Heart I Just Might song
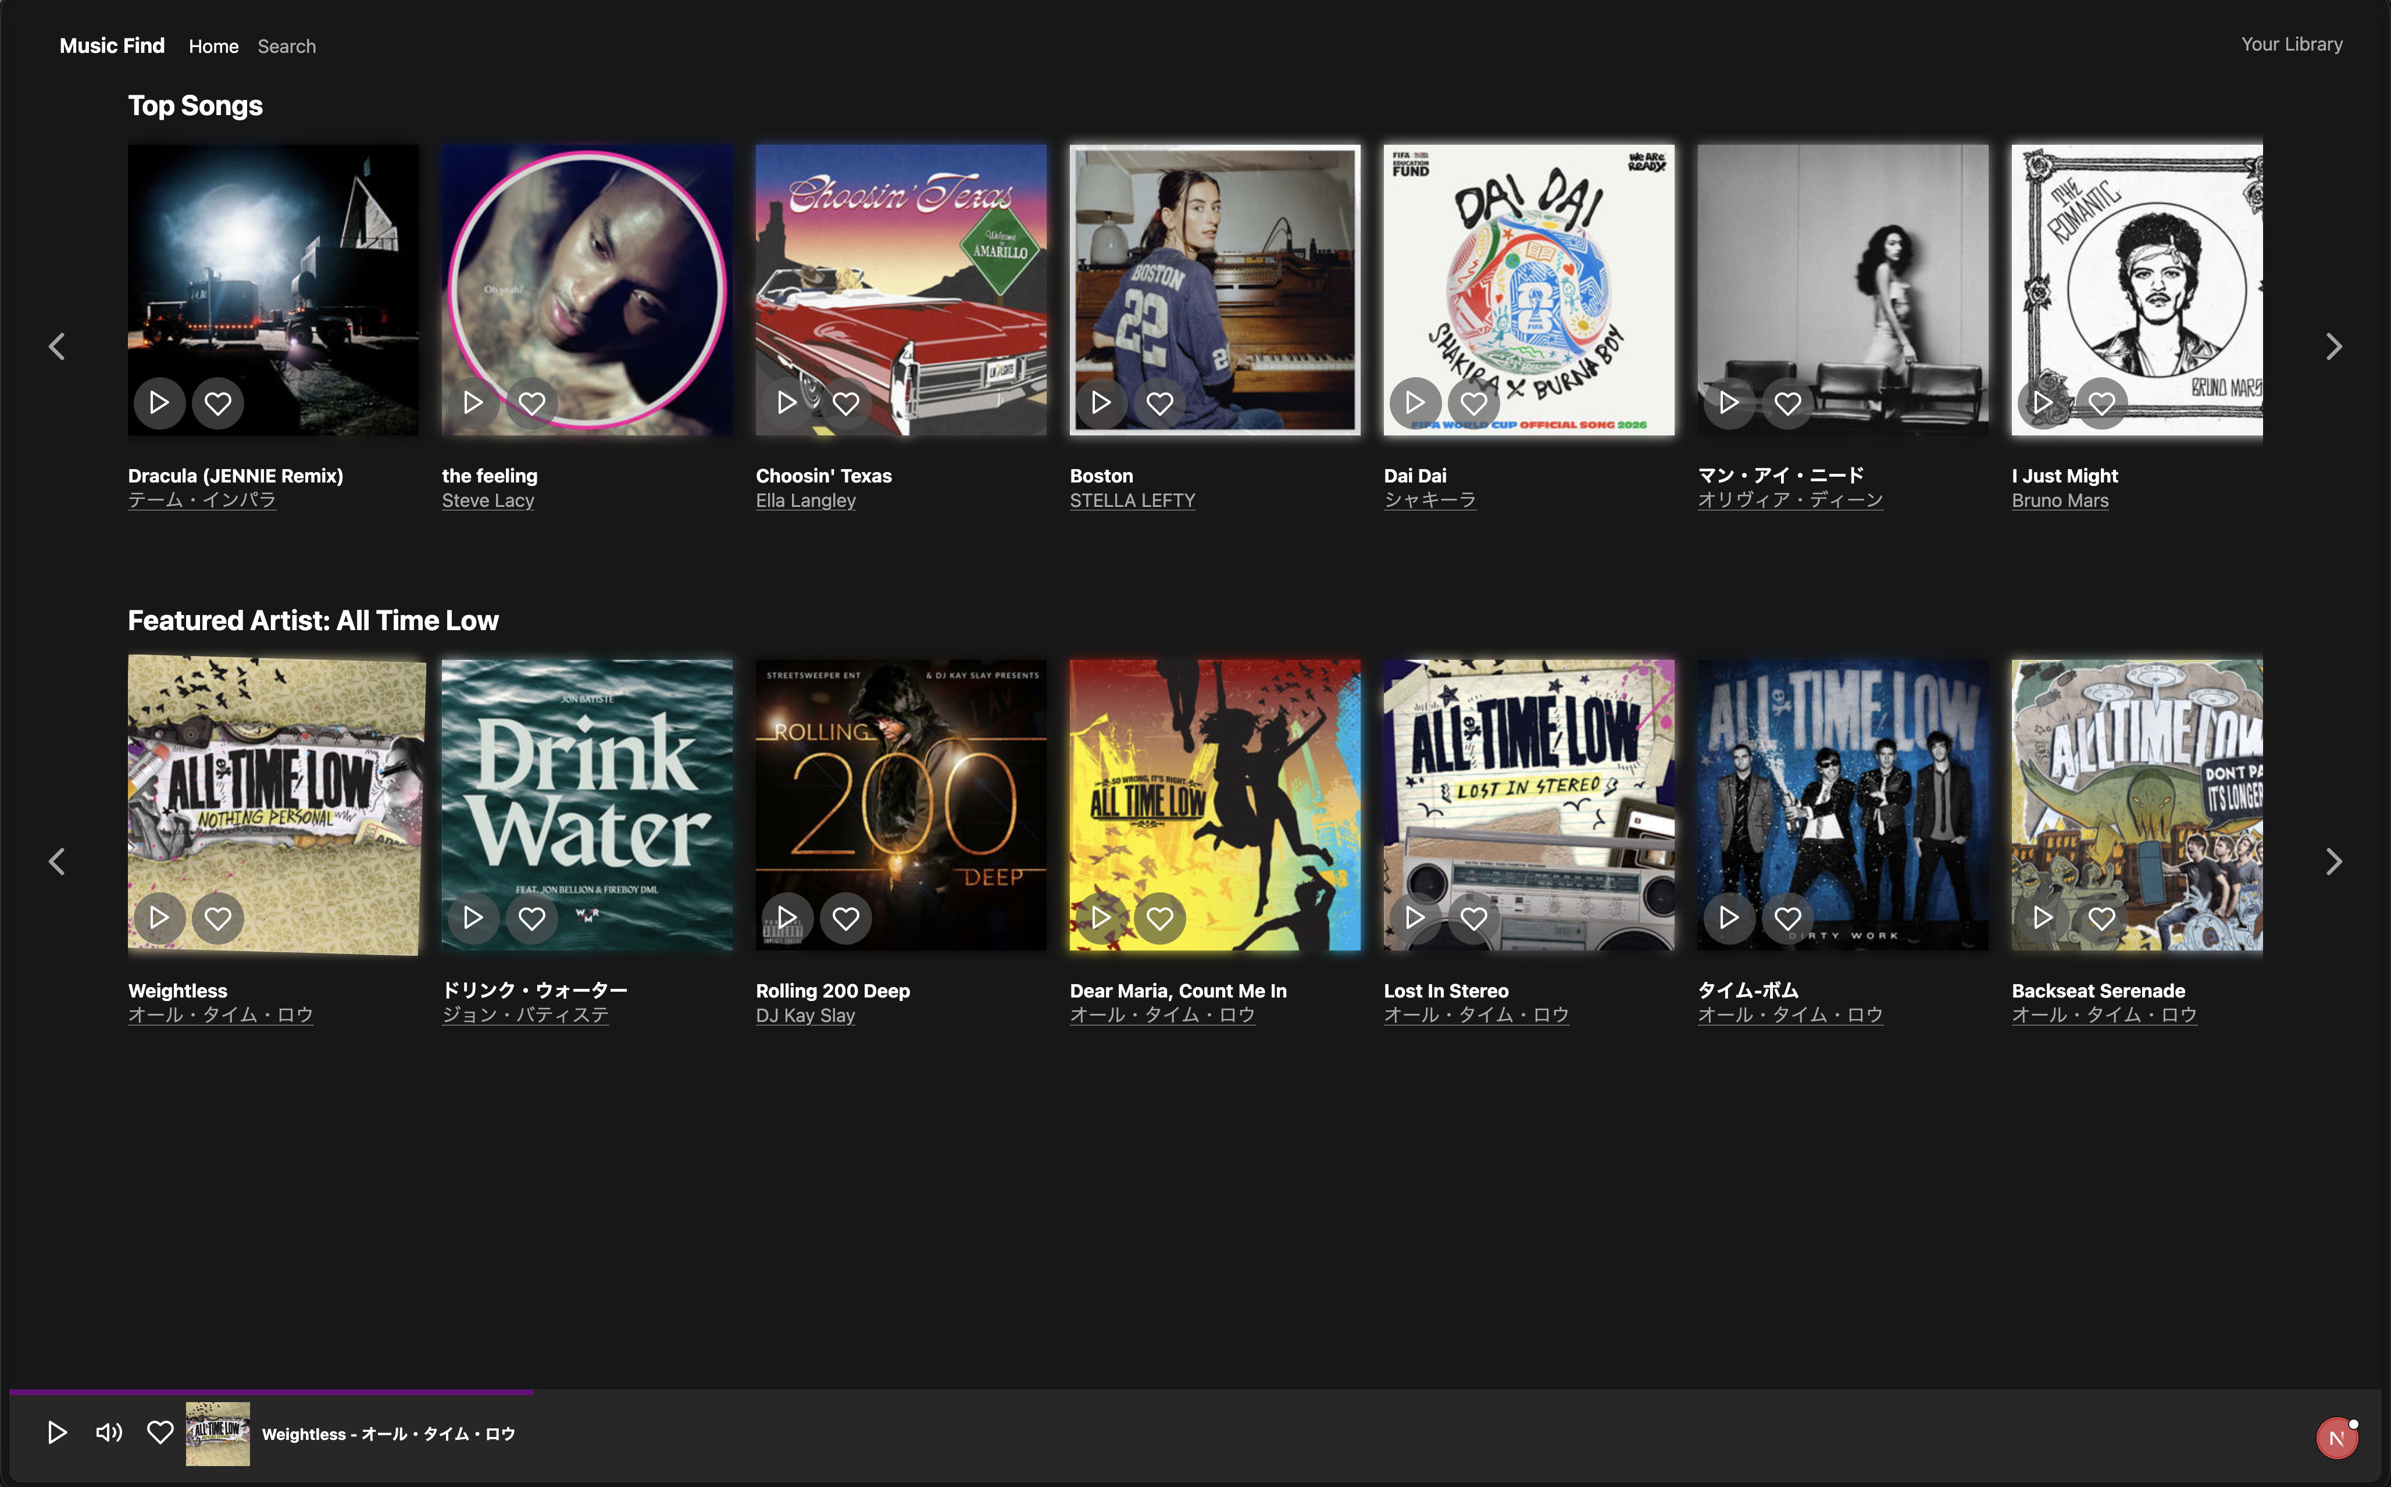 click(2102, 403)
